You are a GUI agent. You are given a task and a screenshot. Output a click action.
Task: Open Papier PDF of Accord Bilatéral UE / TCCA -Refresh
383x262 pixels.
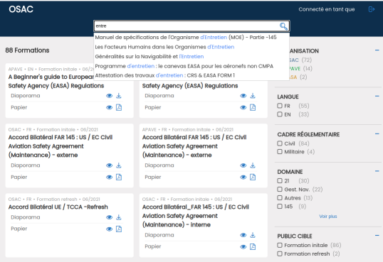click(119, 229)
